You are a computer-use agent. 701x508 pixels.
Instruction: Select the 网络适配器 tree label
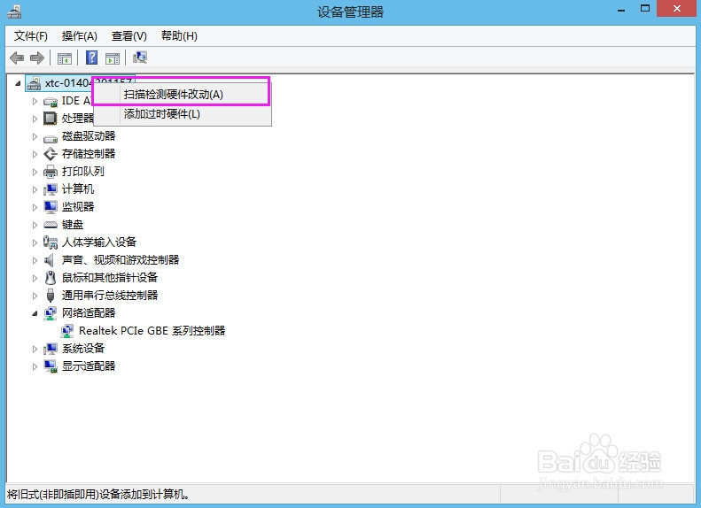point(89,313)
